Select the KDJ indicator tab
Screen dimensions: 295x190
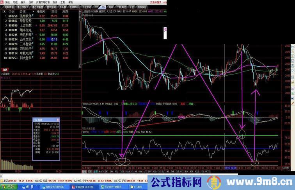click(182, 171)
